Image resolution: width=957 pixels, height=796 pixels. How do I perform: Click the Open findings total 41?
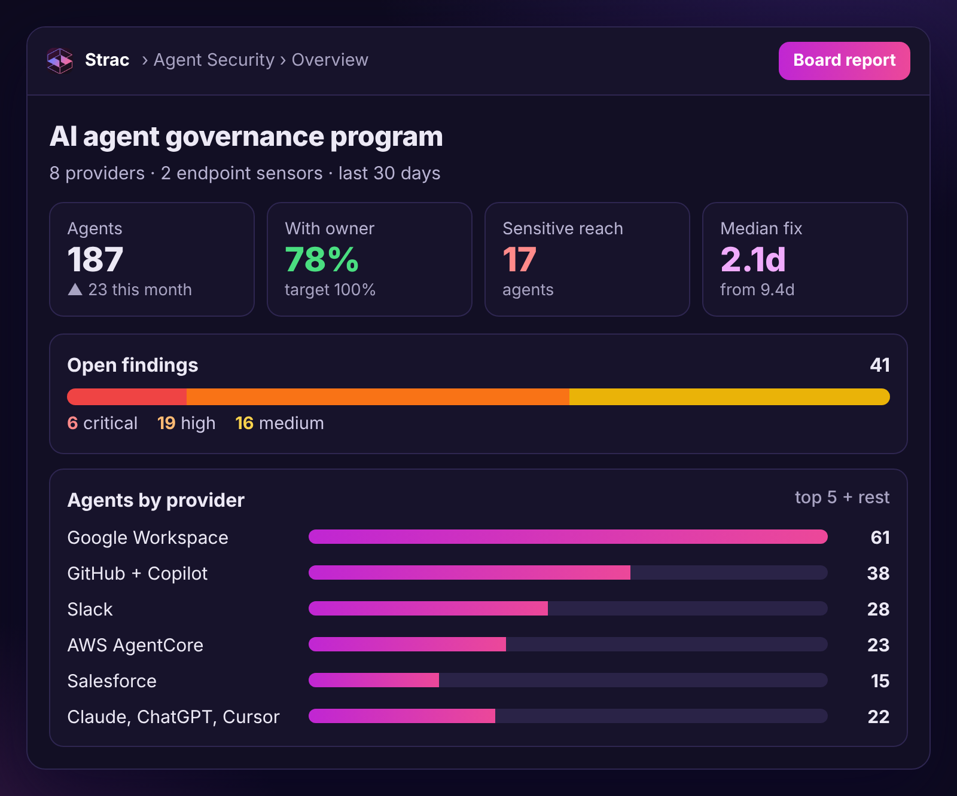(880, 365)
